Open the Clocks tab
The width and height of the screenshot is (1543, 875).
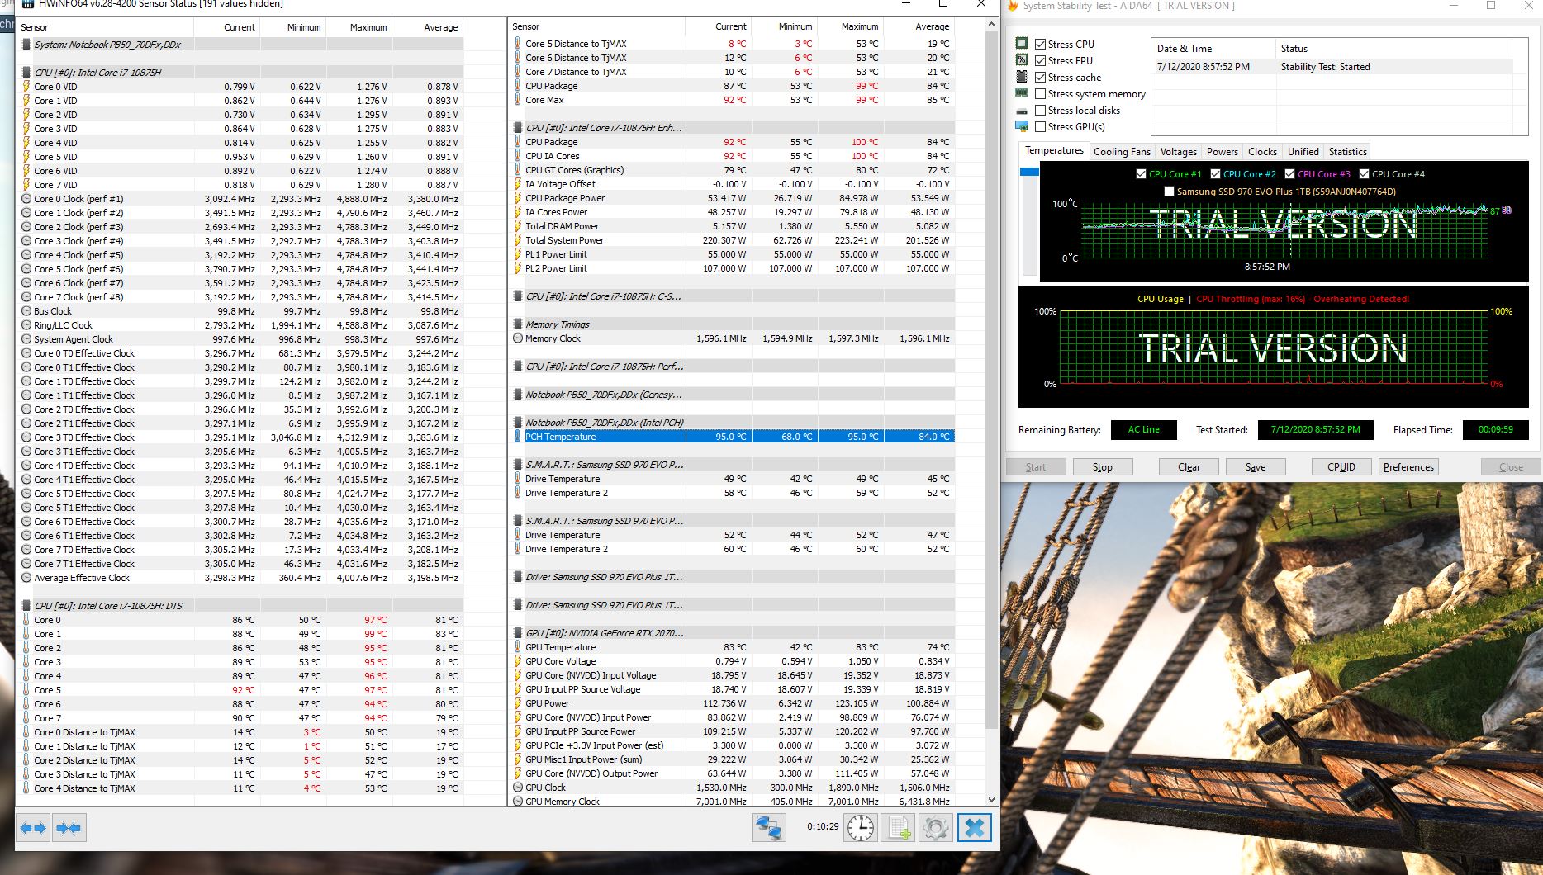point(1262,152)
